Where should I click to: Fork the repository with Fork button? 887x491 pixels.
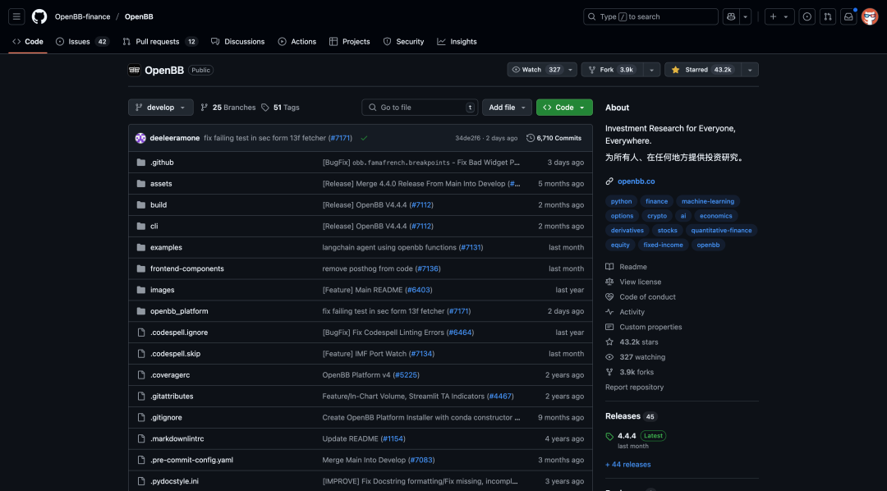click(x=612, y=70)
